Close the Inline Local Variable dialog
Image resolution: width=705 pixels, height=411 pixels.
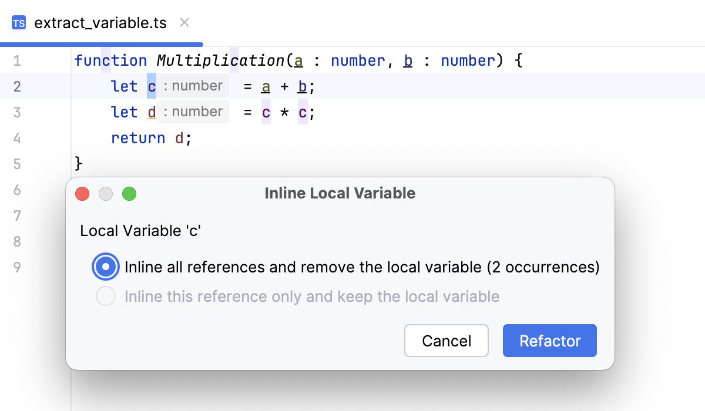[82, 194]
